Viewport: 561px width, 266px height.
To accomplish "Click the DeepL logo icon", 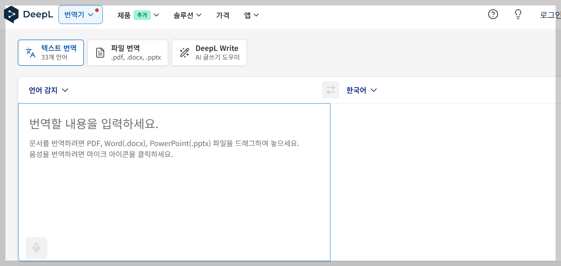I will click(x=11, y=15).
